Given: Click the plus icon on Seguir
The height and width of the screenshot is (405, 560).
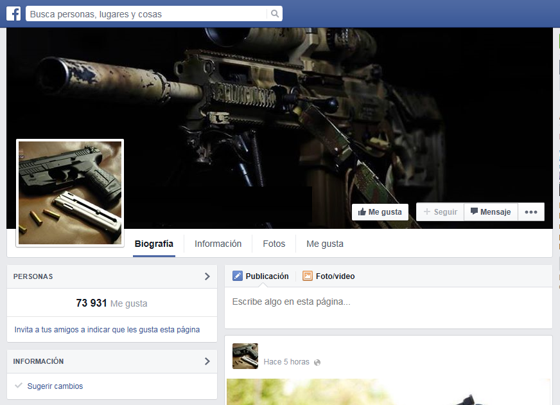Looking at the screenshot, I should [x=427, y=212].
